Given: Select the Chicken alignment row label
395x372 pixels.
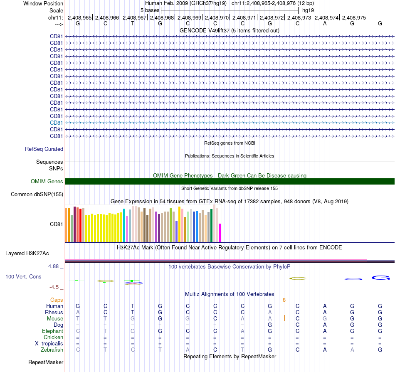Looking at the screenshot, I should click(x=53, y=337).
